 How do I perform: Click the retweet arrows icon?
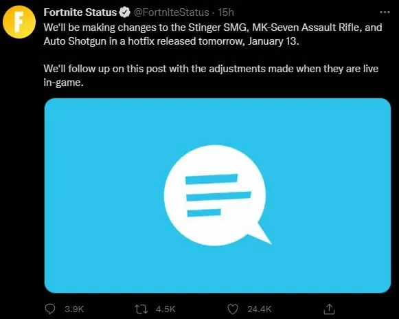tap(141, 309)
